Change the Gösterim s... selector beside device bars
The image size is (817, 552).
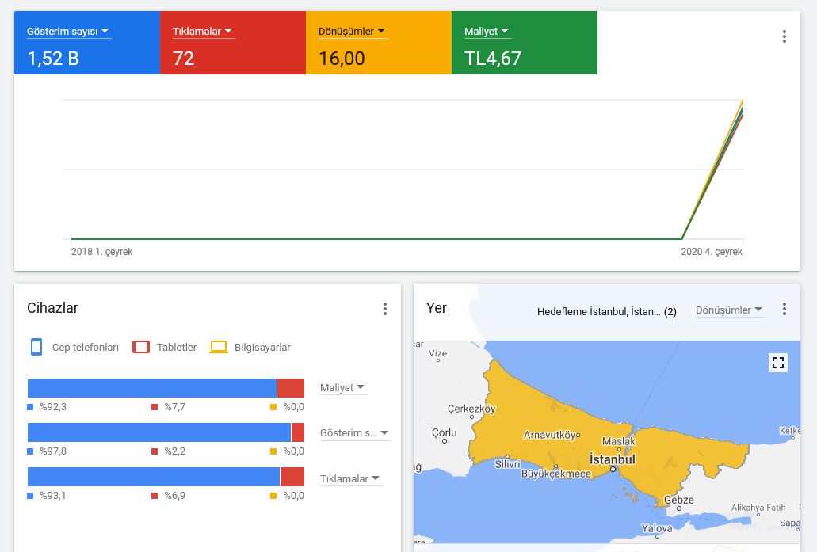(355, 433)
